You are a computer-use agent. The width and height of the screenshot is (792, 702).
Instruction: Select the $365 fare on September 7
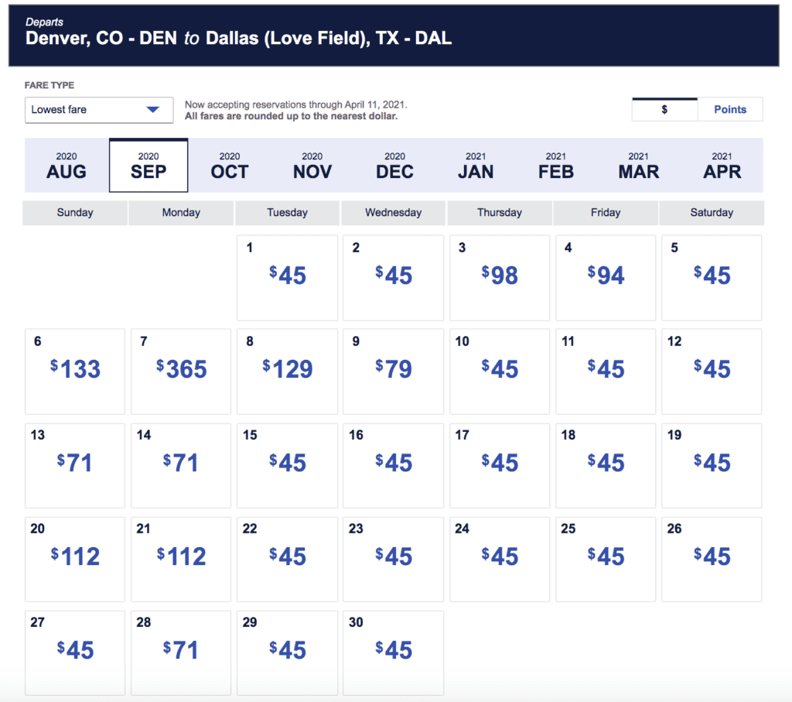point(181,371)
